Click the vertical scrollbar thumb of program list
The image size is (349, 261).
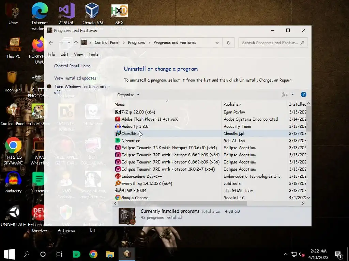pyautogui.click(x=308, y=119)
